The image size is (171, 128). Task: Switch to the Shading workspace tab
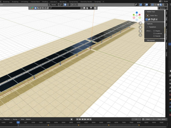point(45,2)
